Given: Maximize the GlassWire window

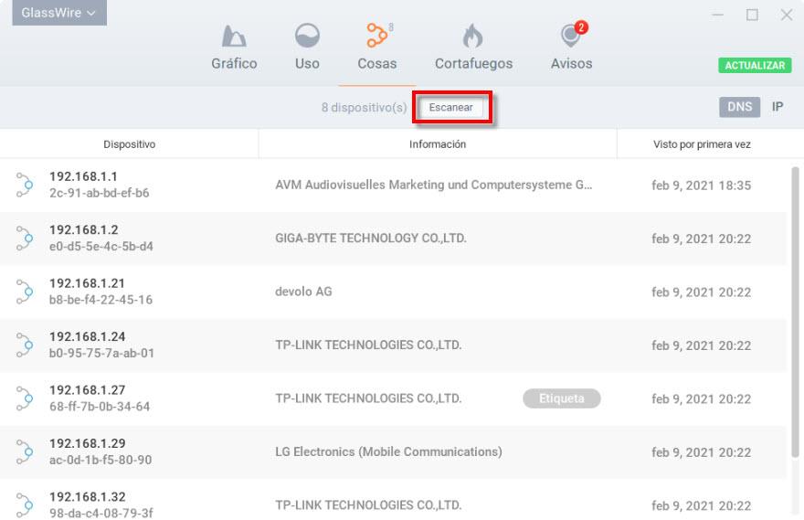Looking at the screenshot, I should coord(752,15).
